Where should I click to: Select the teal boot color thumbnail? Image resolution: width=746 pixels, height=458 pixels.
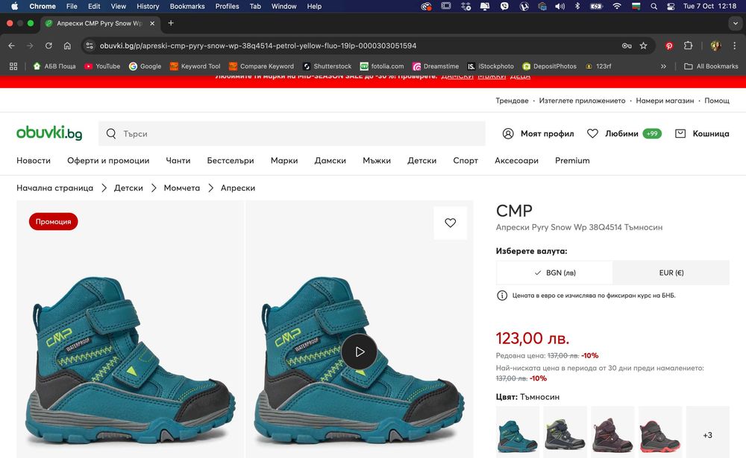click(x=518, y=432)
